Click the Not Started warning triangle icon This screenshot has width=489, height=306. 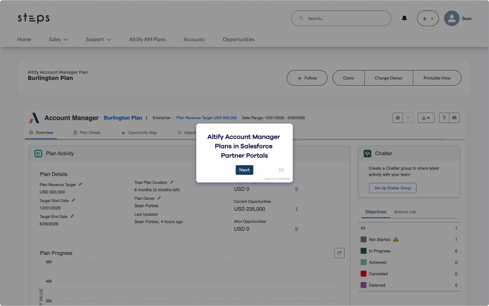(396, 239)
